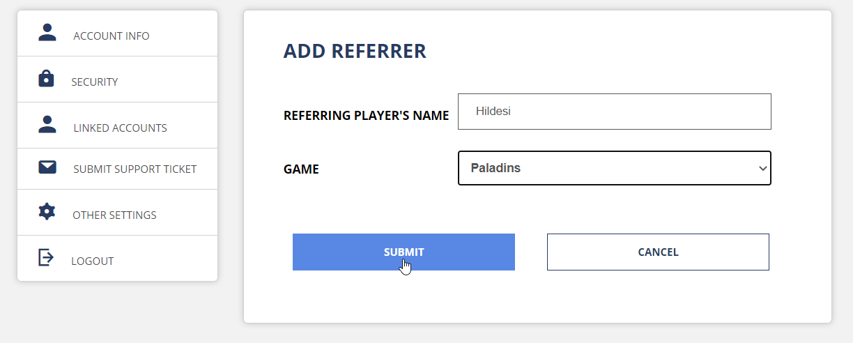The height and width of the screenshot is (343, 853).
Task: Click the support ticket envelope icon
Action: click(x=47, y=167)
